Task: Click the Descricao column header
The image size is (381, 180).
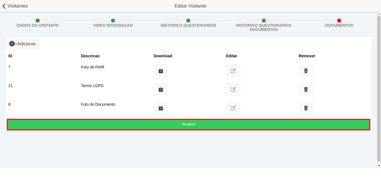Action: (90, 56)
